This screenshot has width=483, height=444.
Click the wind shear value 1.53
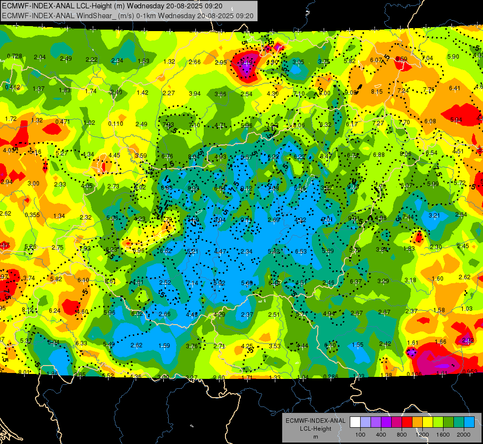point(144,61)
